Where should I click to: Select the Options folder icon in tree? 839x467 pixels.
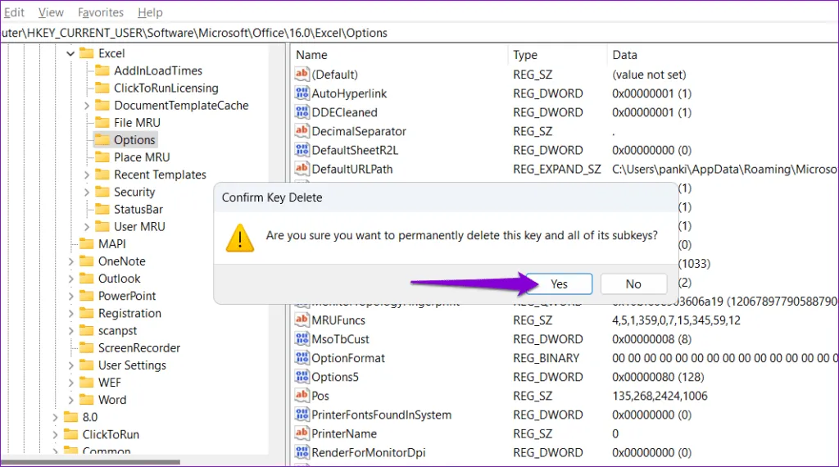pyautogui.click(x=102, y=140)
